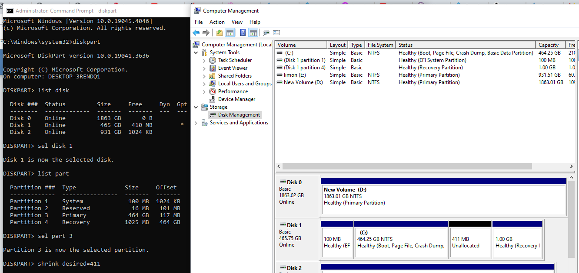Click the Back arrow in Computer Management toolbar
Screen dimensions: 579x273
tap(196, 32)
